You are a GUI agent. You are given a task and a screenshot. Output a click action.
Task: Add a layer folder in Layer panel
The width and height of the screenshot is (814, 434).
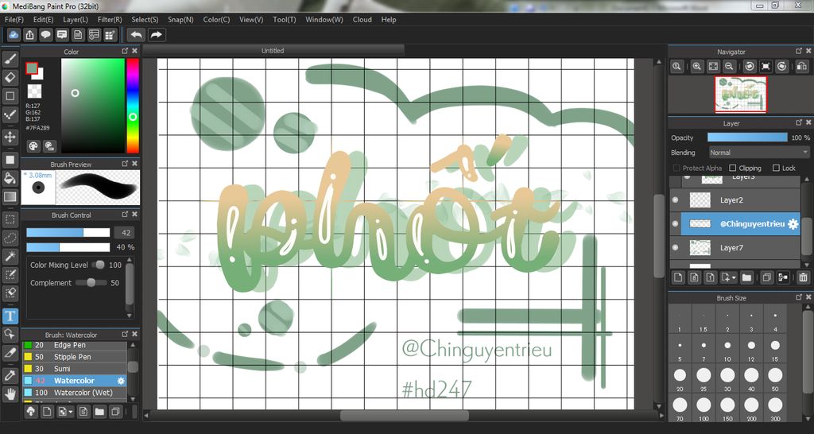(746, 277)
